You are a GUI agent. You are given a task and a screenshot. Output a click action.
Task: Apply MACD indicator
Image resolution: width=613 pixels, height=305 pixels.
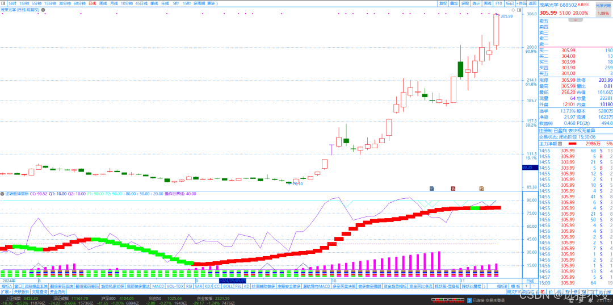[158, 286]
